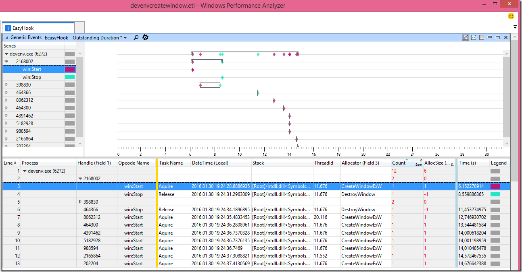The width and height of the screenshot is (522, 272).
Task: Click the graph vertical scrollbar up arrow
Action: pyautogui.click(x=506, y=53)
